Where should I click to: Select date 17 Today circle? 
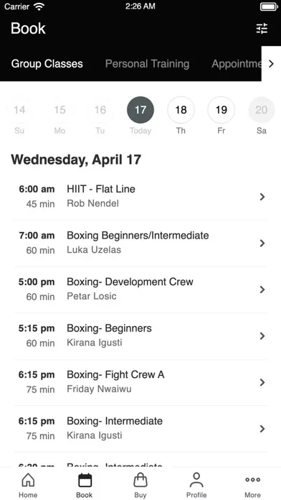[x=140, y=110]
